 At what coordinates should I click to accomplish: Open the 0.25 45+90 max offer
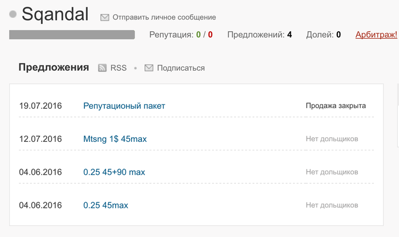(114, 171)
